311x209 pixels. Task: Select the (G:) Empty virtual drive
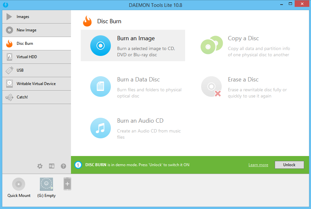[46, 184]
